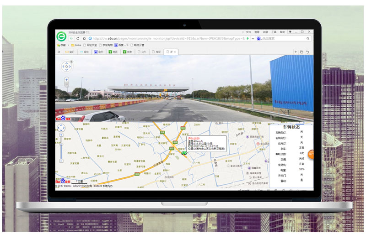Click the browser back arrow button
366x244 pixels.
point(71,38)
